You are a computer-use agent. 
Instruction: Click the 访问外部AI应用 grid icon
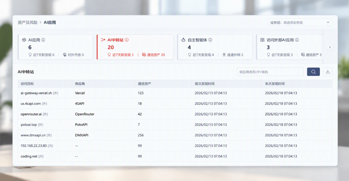coord(262,40)
